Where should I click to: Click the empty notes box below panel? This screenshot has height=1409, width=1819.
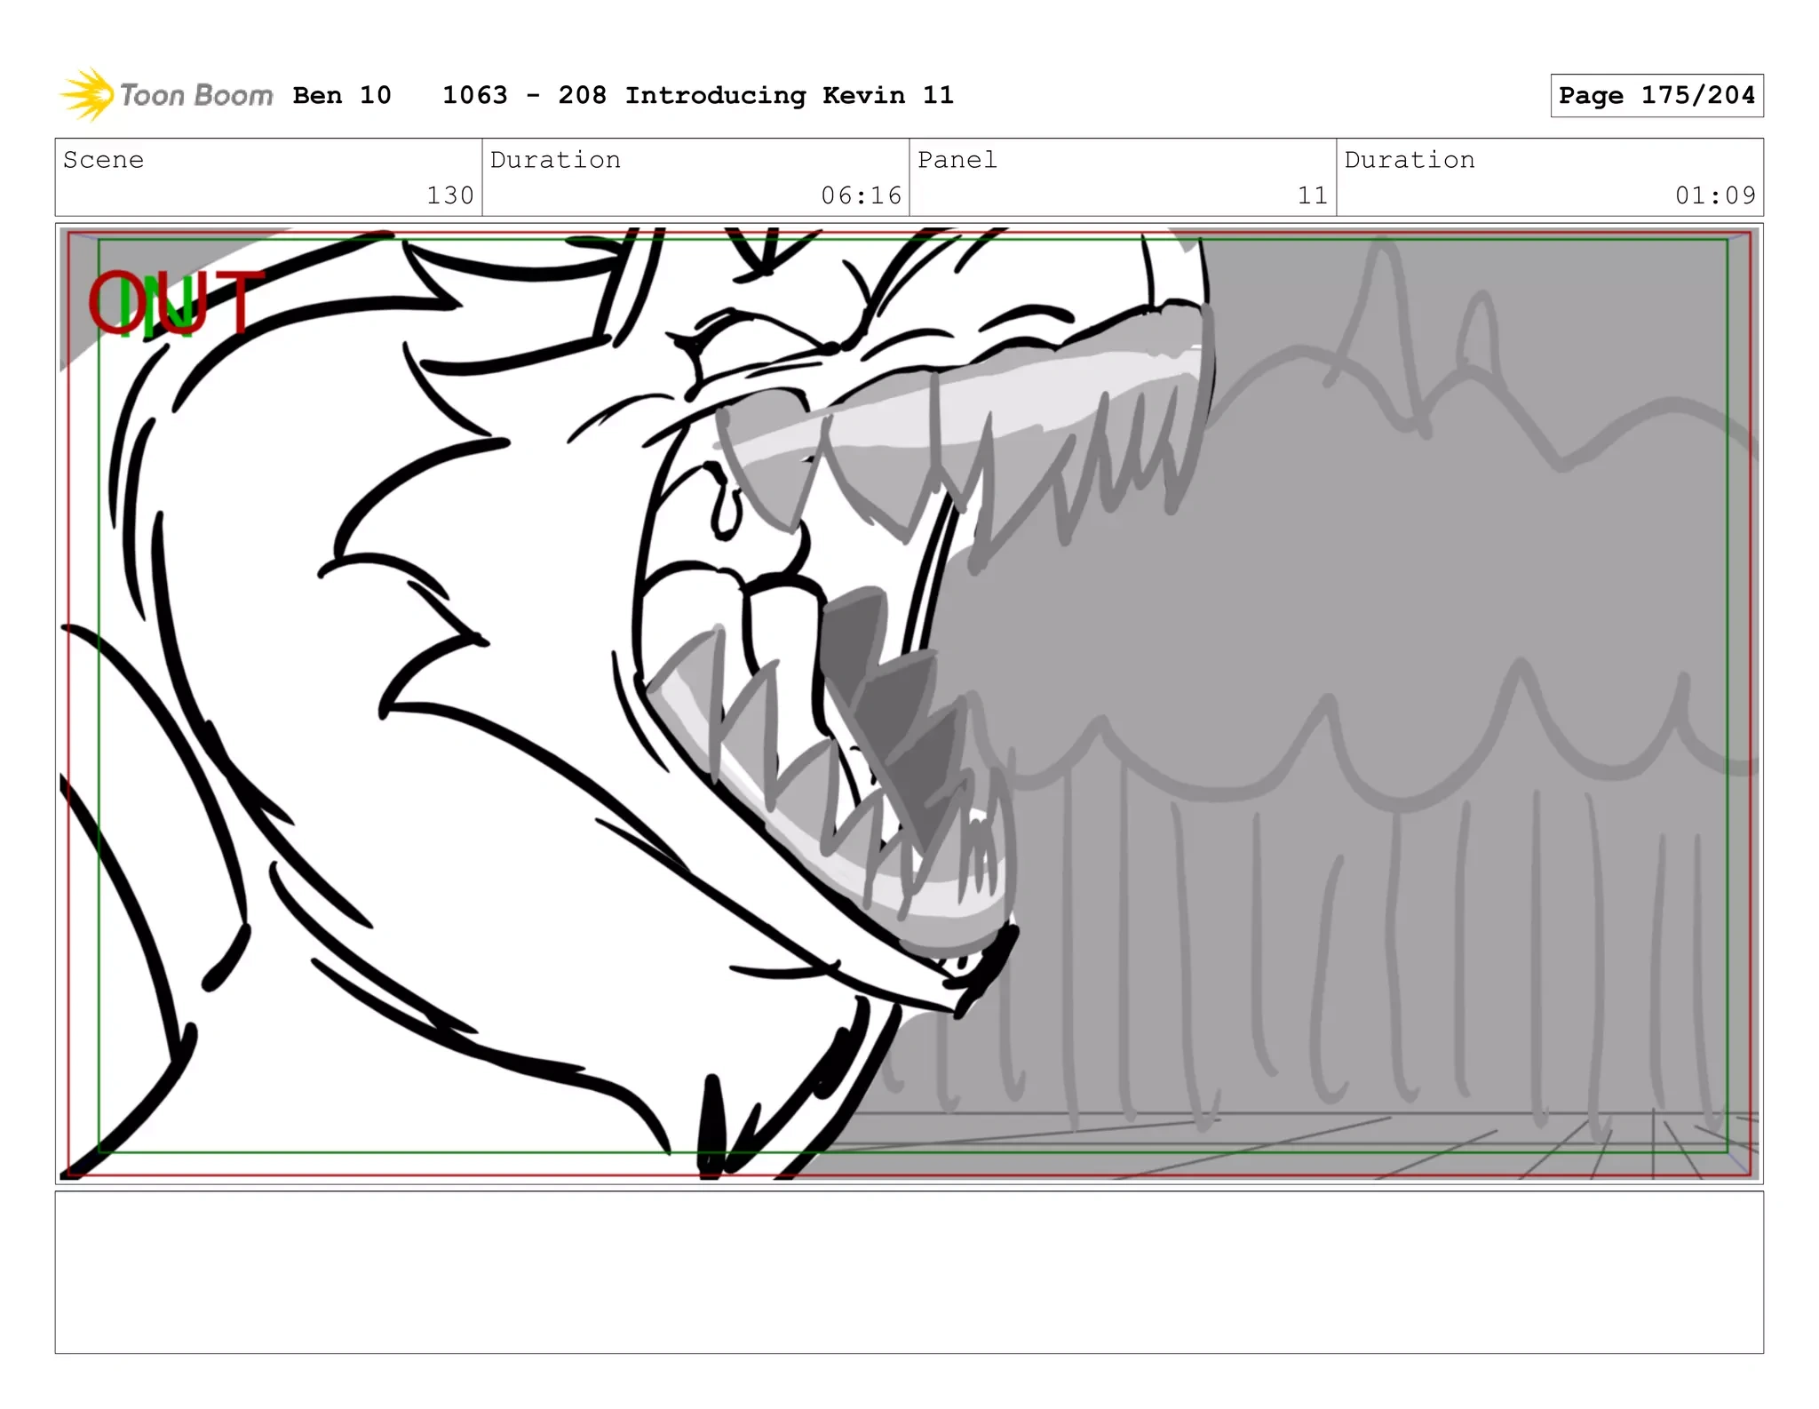click(909, 1272)
